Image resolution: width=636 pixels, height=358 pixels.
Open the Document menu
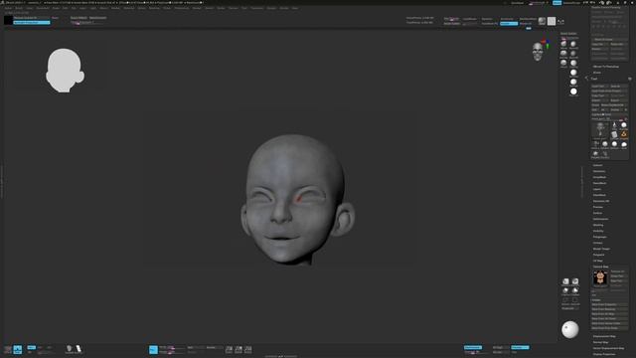click(43, 8)
